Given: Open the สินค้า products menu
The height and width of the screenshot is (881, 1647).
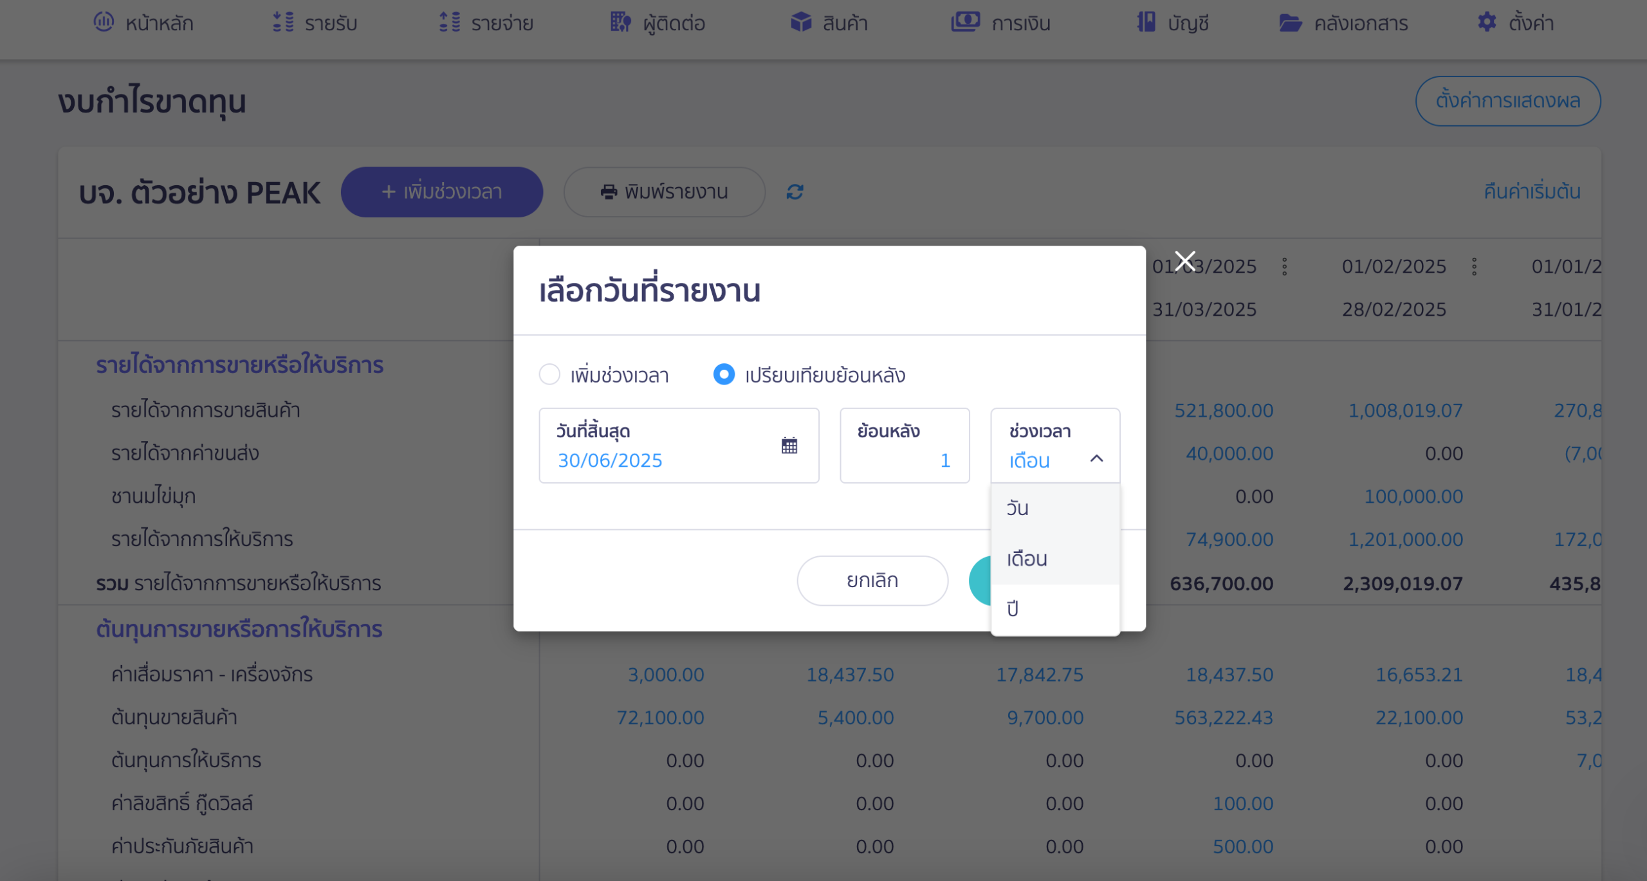Looking at the screenshot, I should (829, 23).
